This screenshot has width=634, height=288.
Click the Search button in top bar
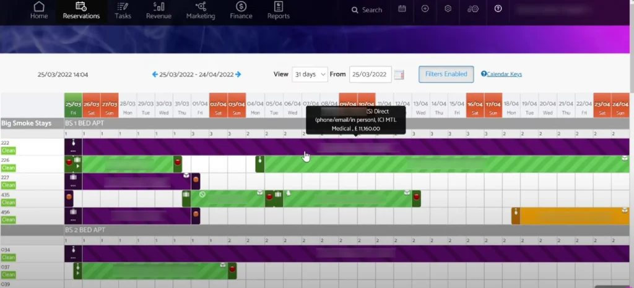pos(367,10)
